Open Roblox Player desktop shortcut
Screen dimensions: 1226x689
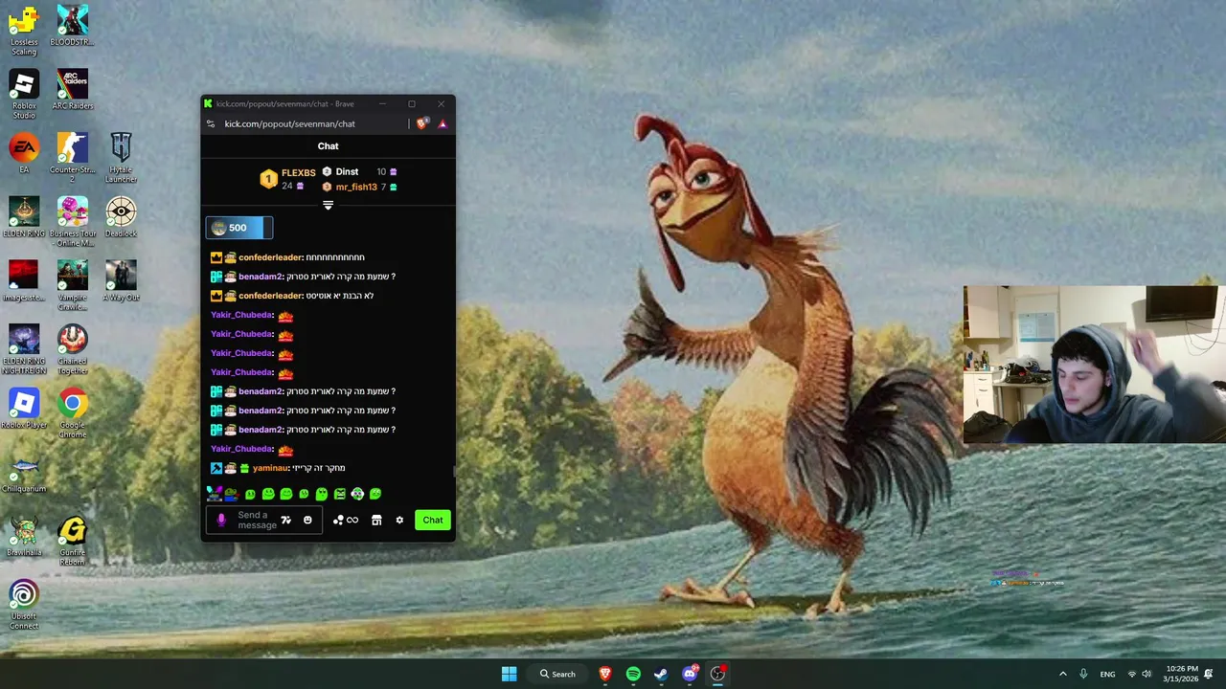(x=24, y=409)
